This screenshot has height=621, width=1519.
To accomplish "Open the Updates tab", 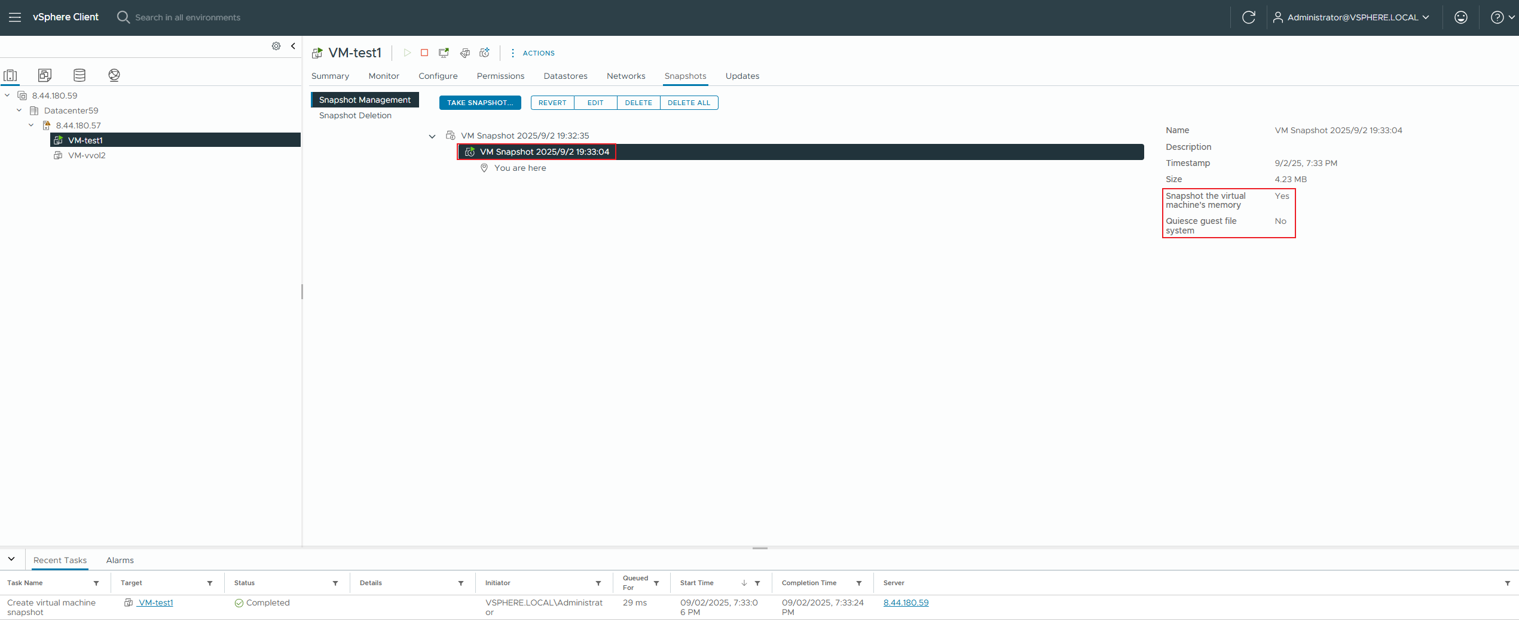I will [x=742, y=76].
